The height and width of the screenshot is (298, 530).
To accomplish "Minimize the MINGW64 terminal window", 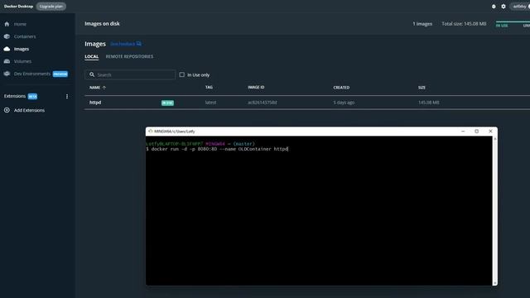I will 463,131.
